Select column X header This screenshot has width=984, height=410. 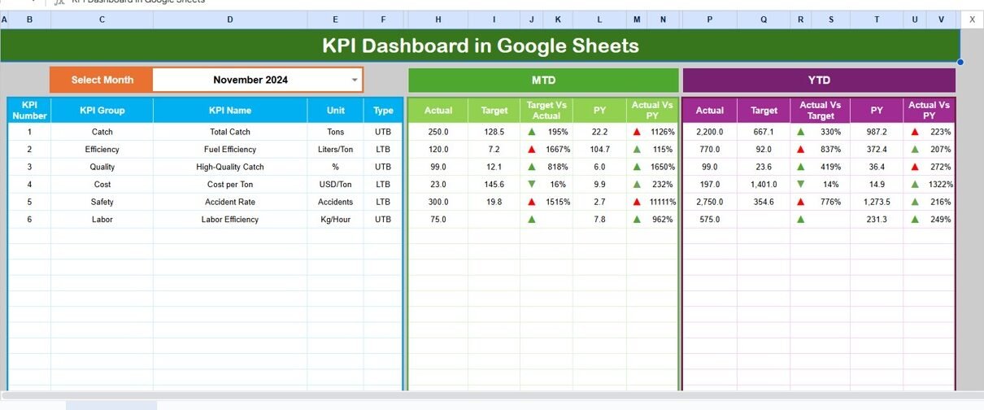[972, 20]
